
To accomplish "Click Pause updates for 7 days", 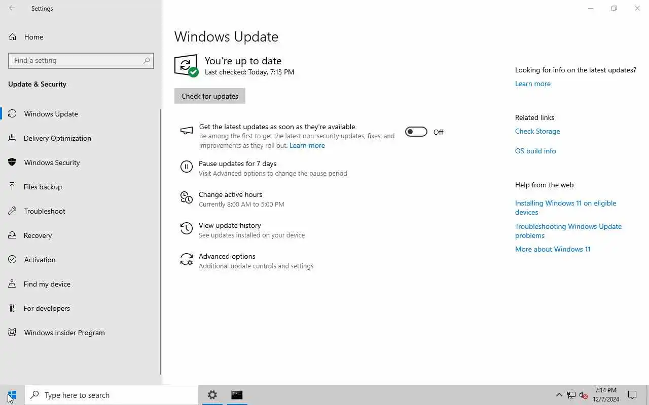I will [x=237, y=164].
